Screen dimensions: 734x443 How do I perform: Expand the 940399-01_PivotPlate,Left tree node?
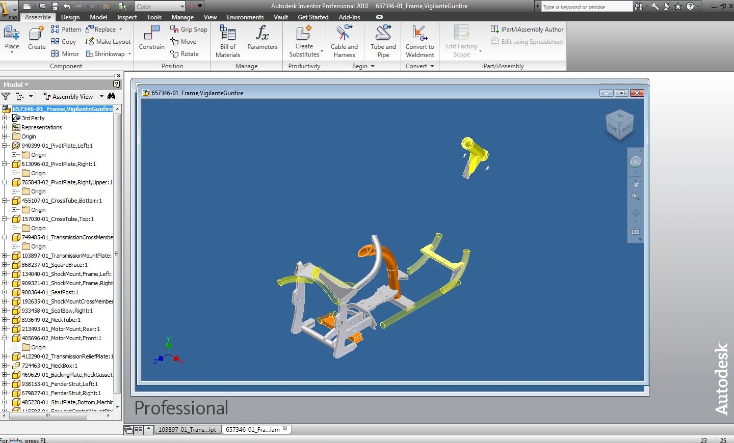tap(5, 145)
